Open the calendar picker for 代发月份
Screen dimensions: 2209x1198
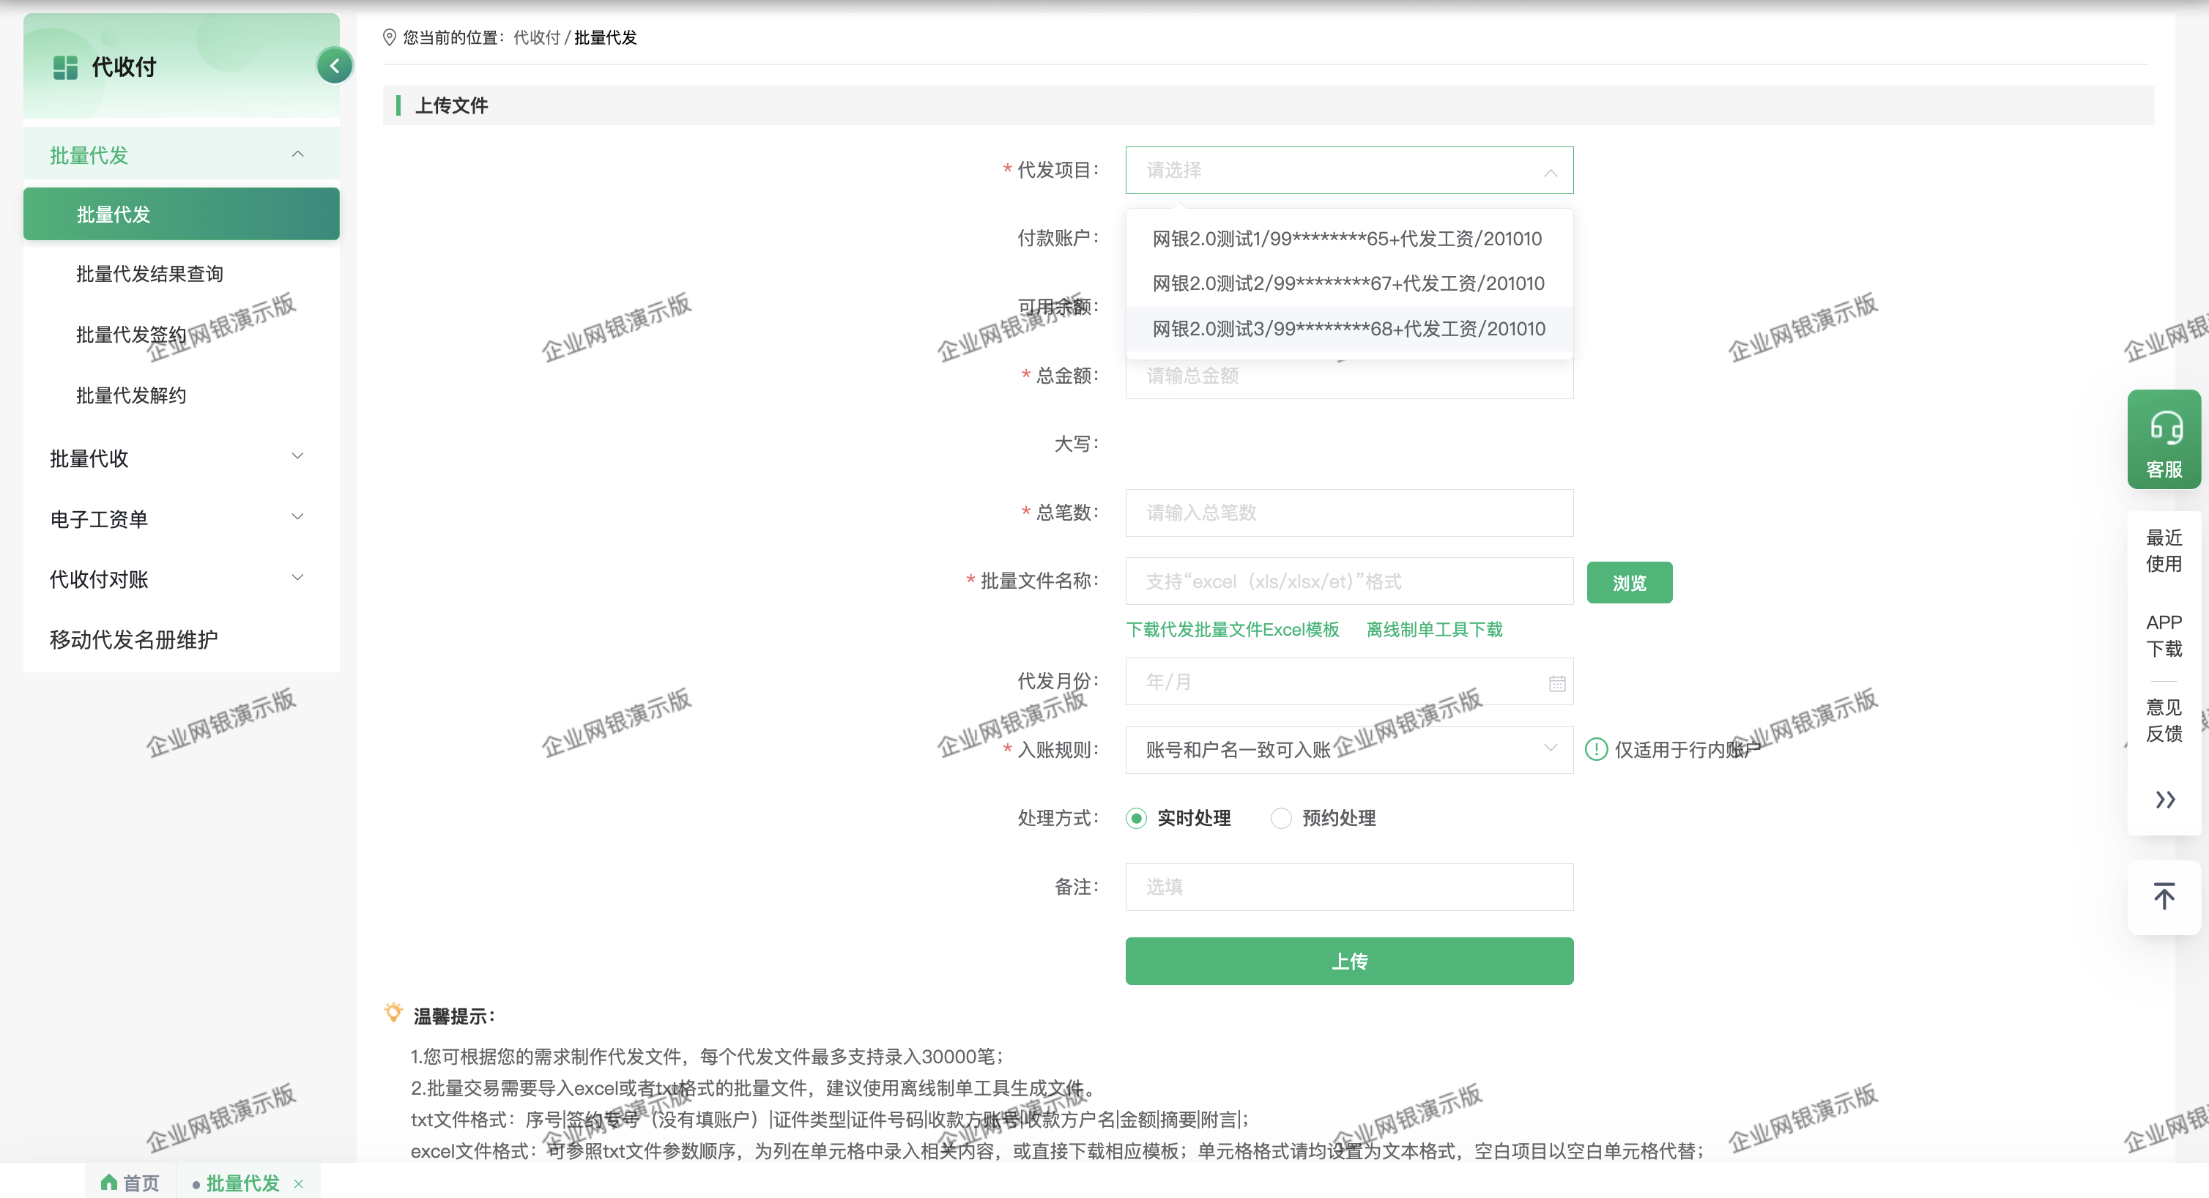pyautogui.click(x=1556, y=682)
